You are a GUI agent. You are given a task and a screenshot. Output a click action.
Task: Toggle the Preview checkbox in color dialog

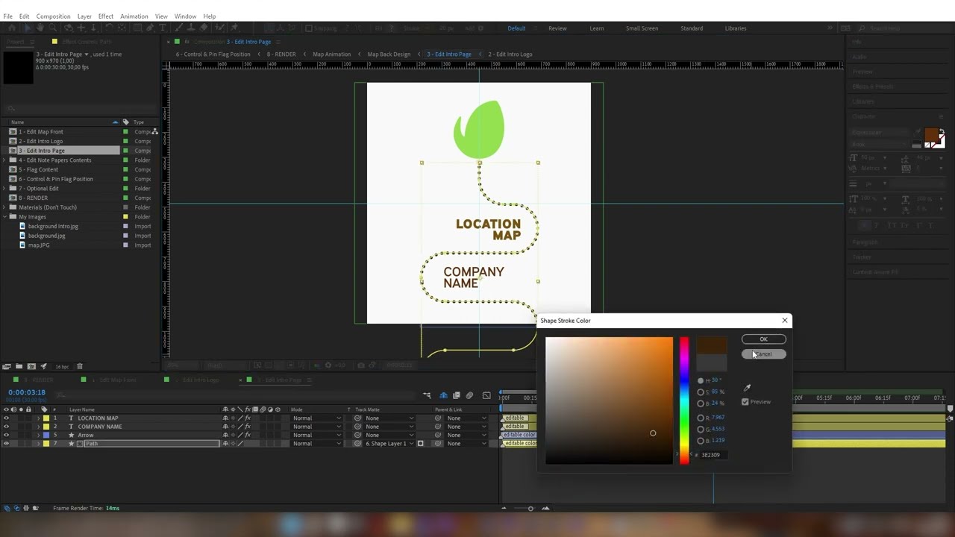[x=745, y=402]
